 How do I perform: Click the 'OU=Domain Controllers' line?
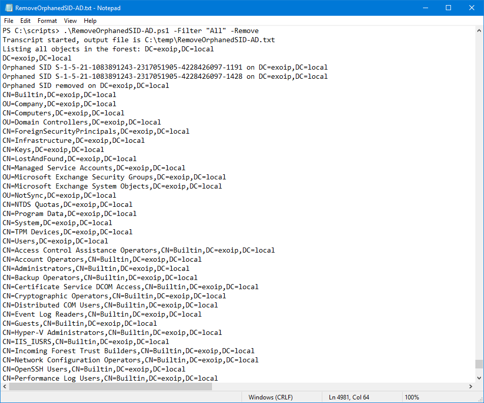pyautogui.click(x=82, y=122)
